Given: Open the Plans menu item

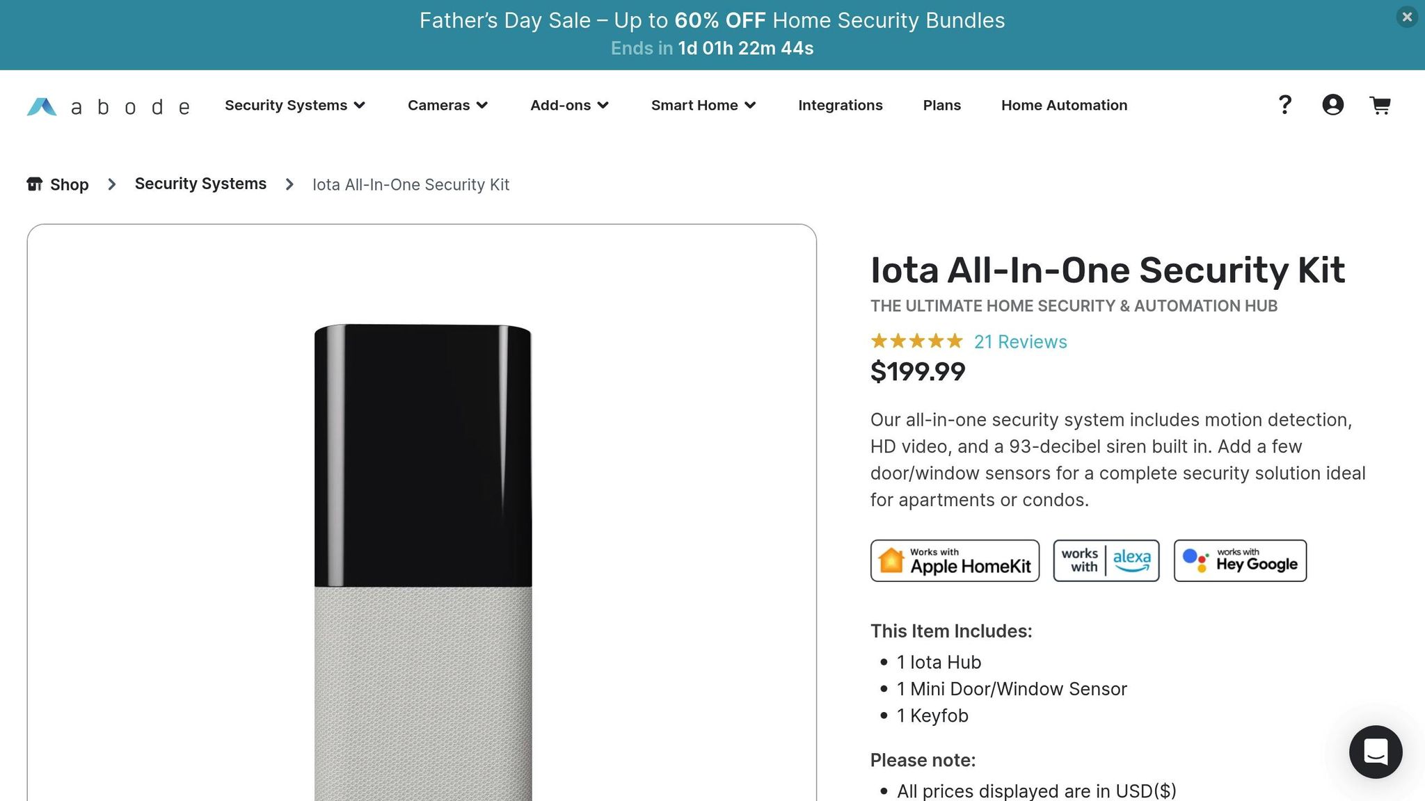Looking at the screenshot, I should point(941,105).
